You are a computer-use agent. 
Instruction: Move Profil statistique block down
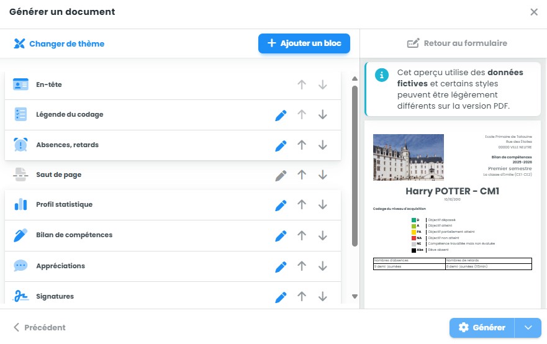click(x=323, y=205)
